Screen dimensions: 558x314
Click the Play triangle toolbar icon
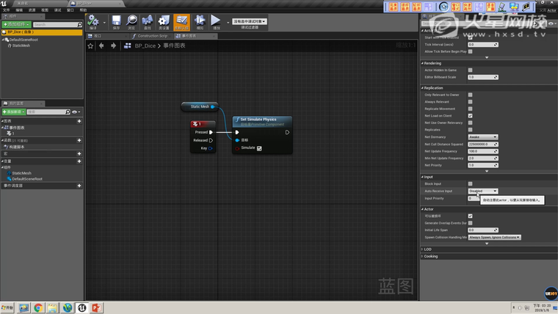[216, 21]
